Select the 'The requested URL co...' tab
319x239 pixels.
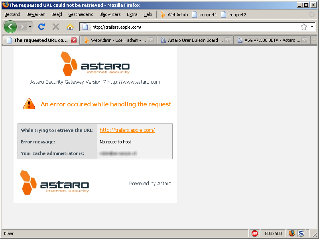pyautogui.click(x=41, y=40)
